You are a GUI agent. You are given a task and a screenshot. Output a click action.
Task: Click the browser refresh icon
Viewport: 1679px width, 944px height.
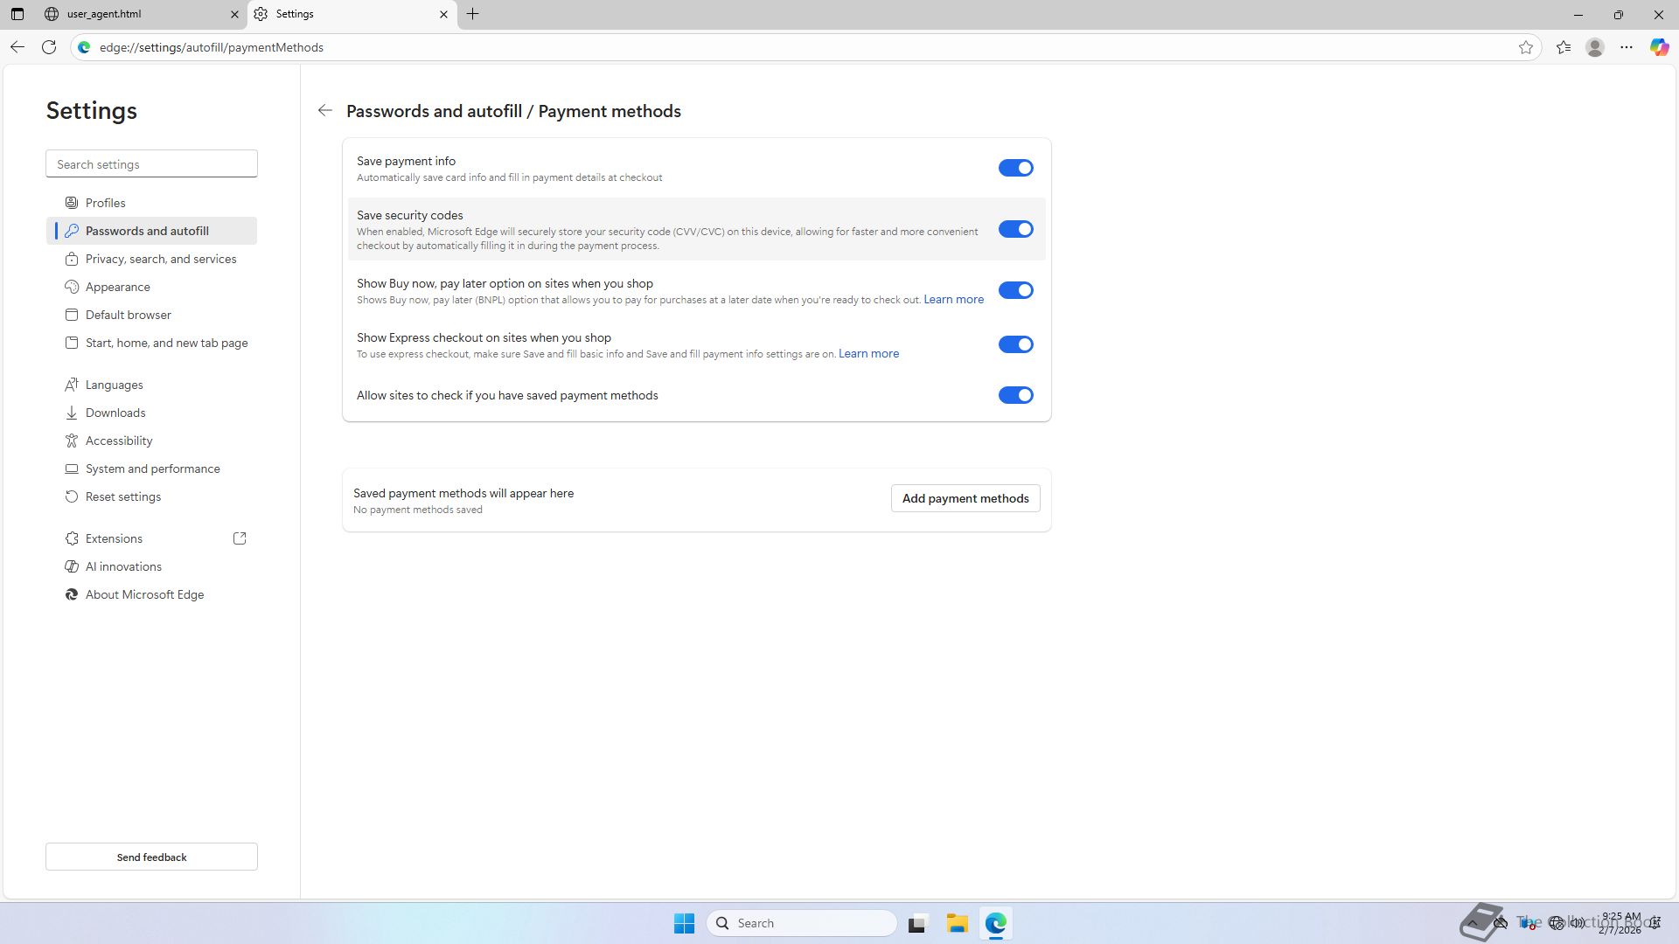[x=49, y=47]
